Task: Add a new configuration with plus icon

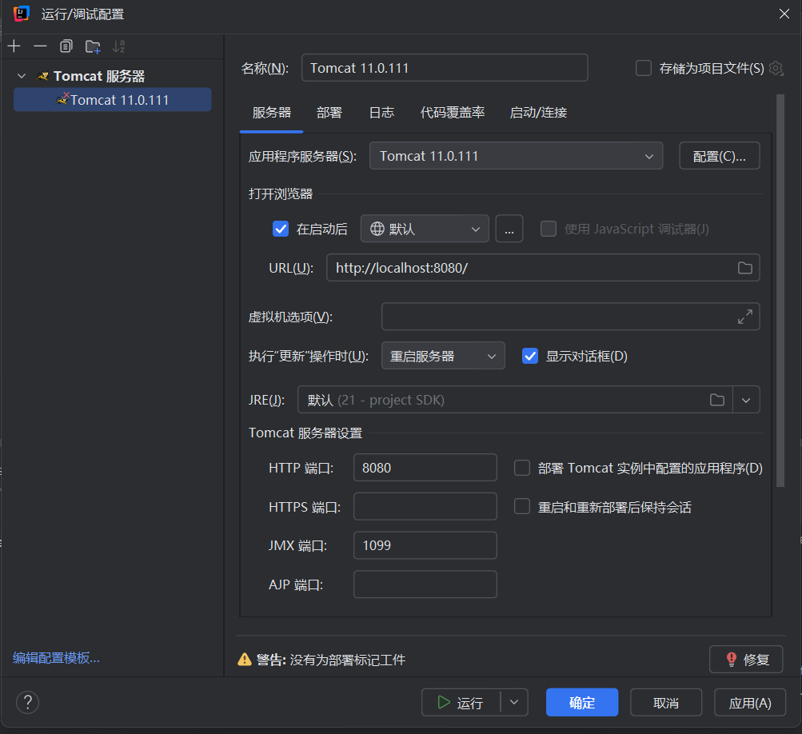Action: click(14, 46)
